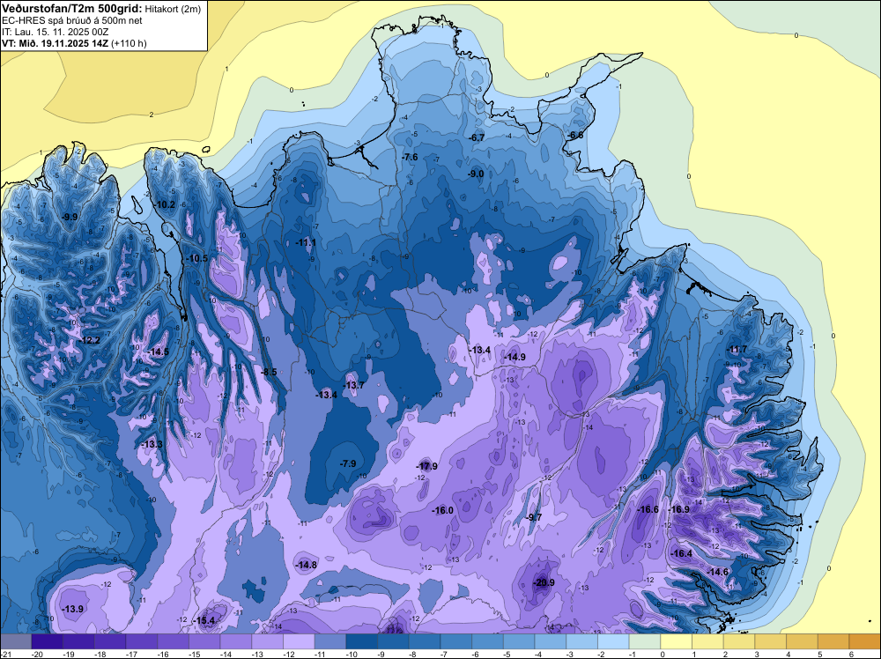The image size is (881, 659).
Task: Click the -15.4 temperature value
Action: [204, 621]
